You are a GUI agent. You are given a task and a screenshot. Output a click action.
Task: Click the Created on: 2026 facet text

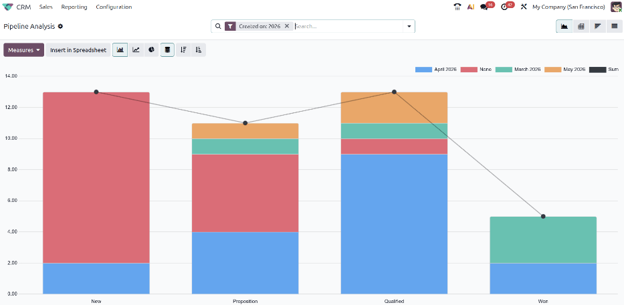[259, 26]
